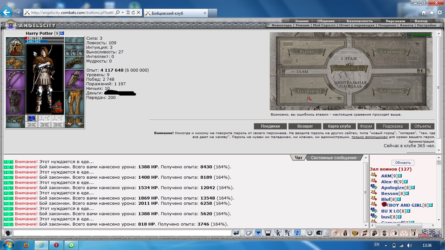Open the smiley emoticons picker
445x250 pixels.
point(310,233)
